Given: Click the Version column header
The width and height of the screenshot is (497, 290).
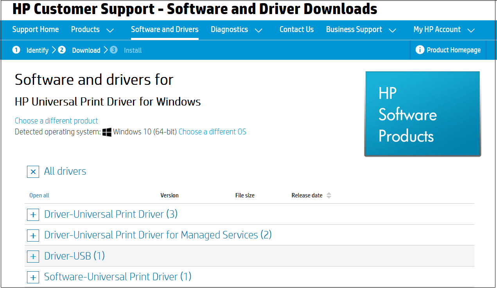Looking at the screenshot, I should point(169,195).
